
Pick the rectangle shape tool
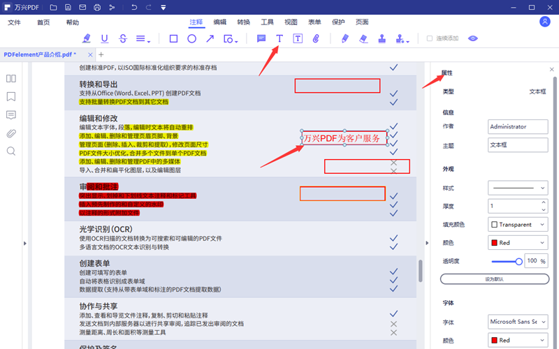click(173, 38)
